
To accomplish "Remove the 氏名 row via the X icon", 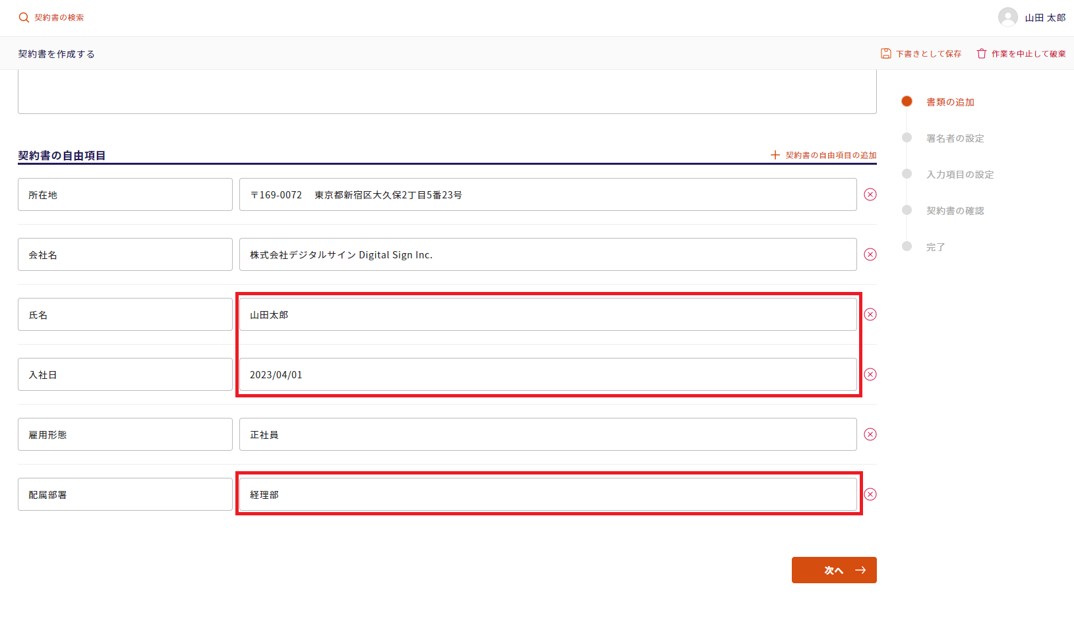I will (x=870, y=314).
